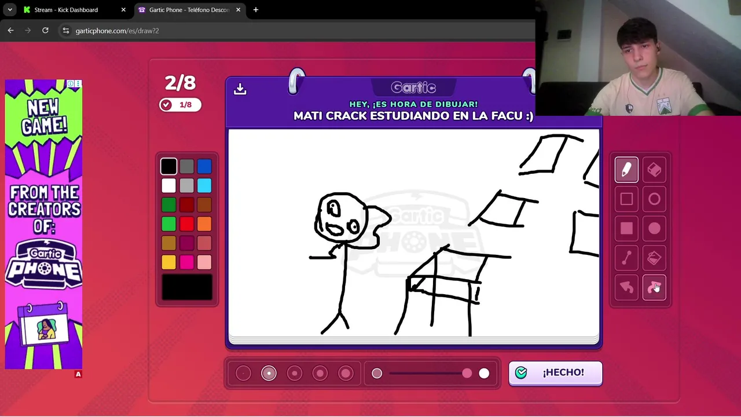741x417 pixels.
Task: Reload the Gartic Phone page
Action: [45, 31]
